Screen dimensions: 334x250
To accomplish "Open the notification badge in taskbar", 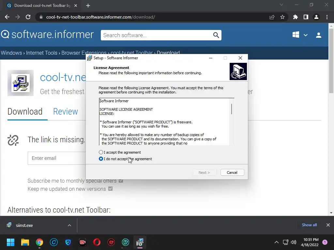I will coord(325,242).
